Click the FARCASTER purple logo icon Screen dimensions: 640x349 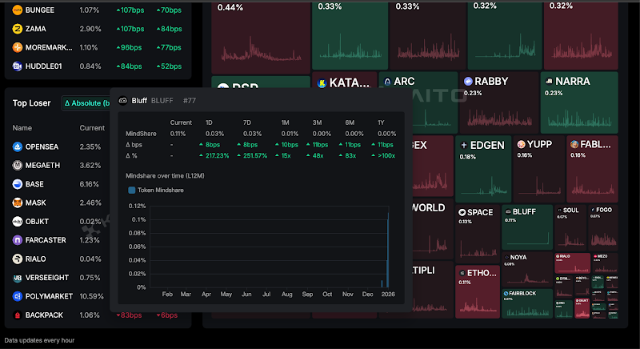(17, 240)
